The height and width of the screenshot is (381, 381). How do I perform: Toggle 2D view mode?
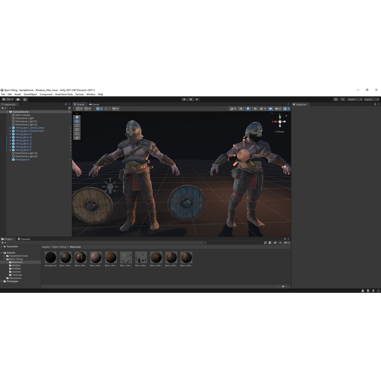point(241,109)
